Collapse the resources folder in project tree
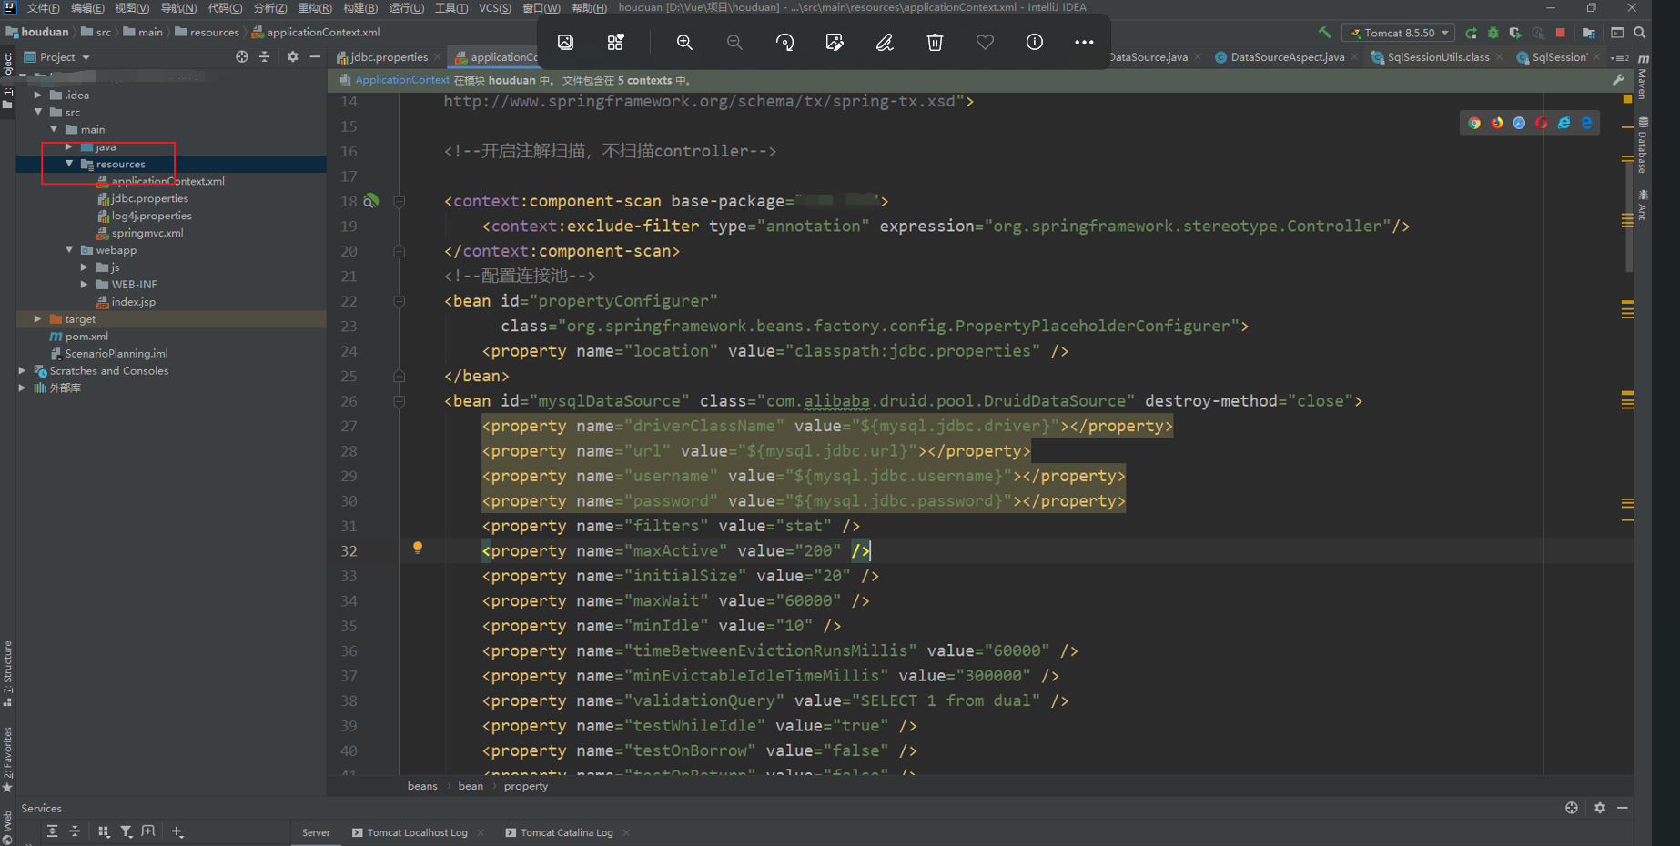Screen dimensions: 1680x846 click(x=69, y=164)
